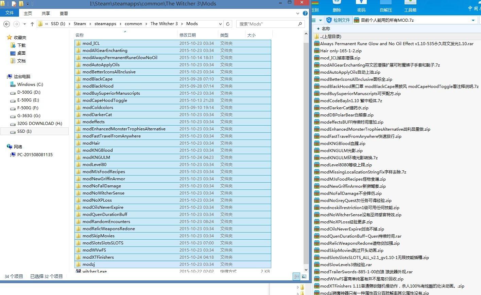This screenshot has width=481, height=295.
Task: Click 工具箱 button in archive tool
Action: 410,6
